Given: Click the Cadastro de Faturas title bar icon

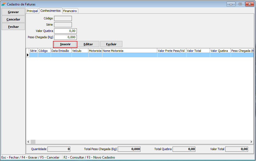Looking at the screenshot, I should (3, 4).
